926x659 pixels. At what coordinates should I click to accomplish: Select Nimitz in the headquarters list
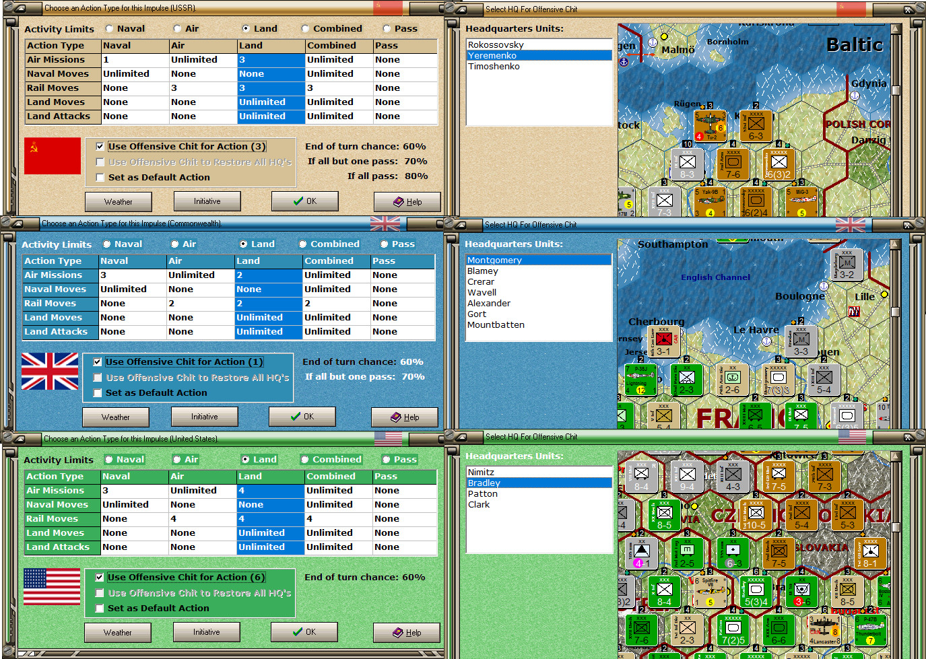click(539, 473)
